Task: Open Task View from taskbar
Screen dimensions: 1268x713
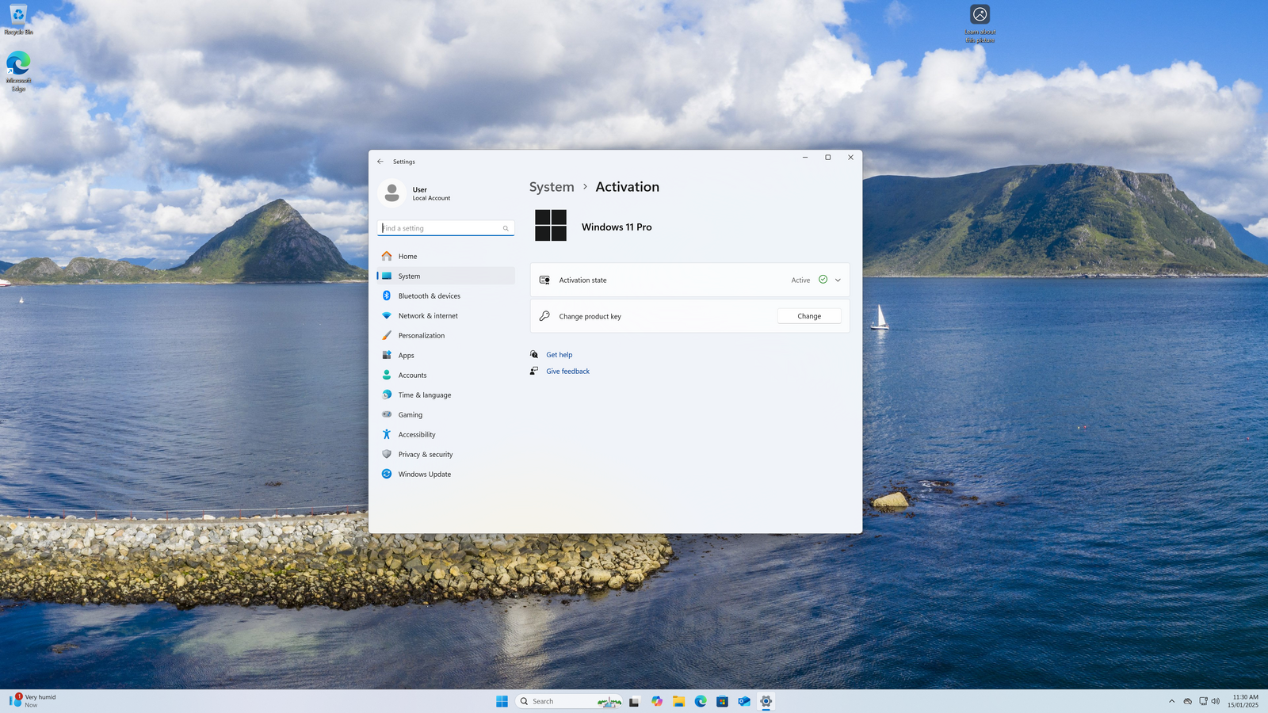Action: [x=634, y=701]
